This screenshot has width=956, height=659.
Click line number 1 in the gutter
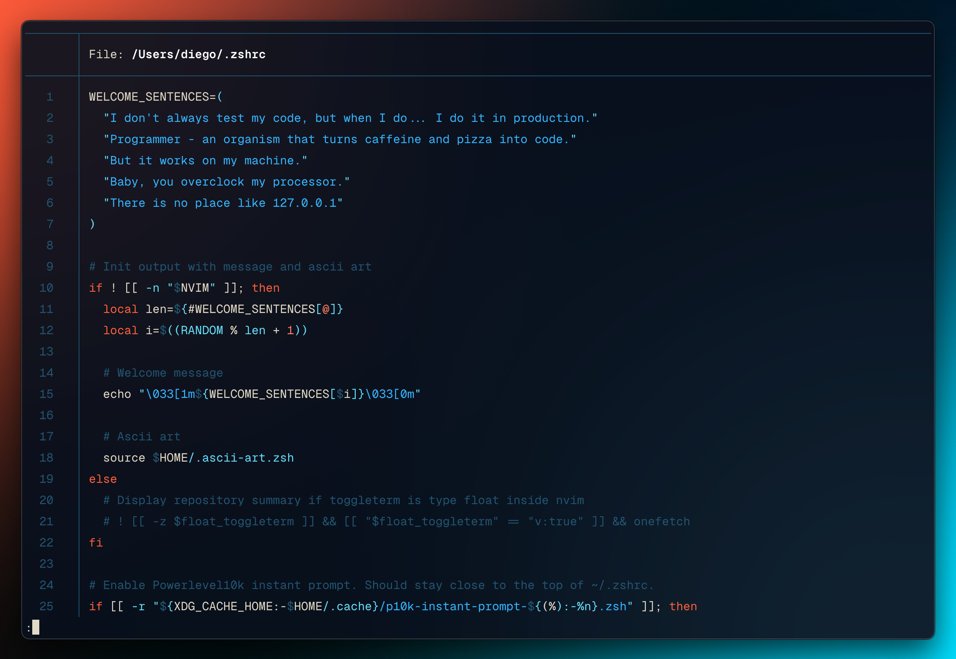(x=50, y=97)
